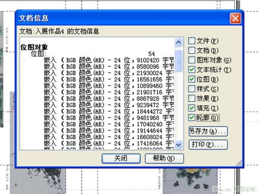Click the 另存为 (A)... button

click(208, 131)
